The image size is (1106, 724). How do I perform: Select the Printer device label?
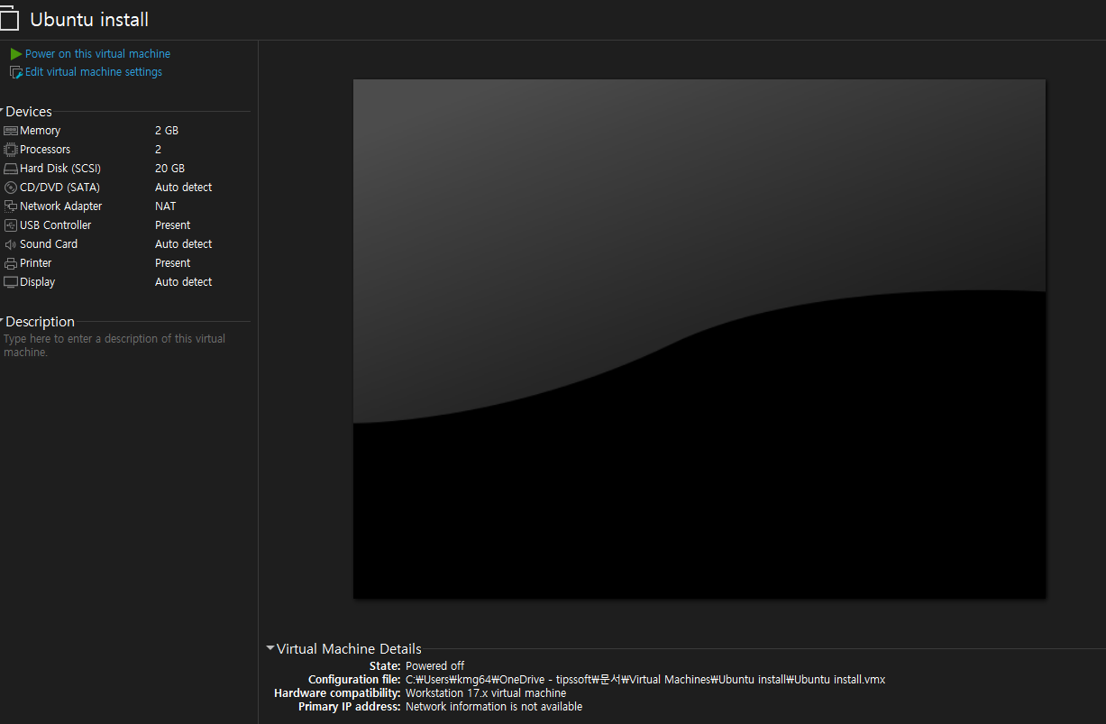[36, 263]
